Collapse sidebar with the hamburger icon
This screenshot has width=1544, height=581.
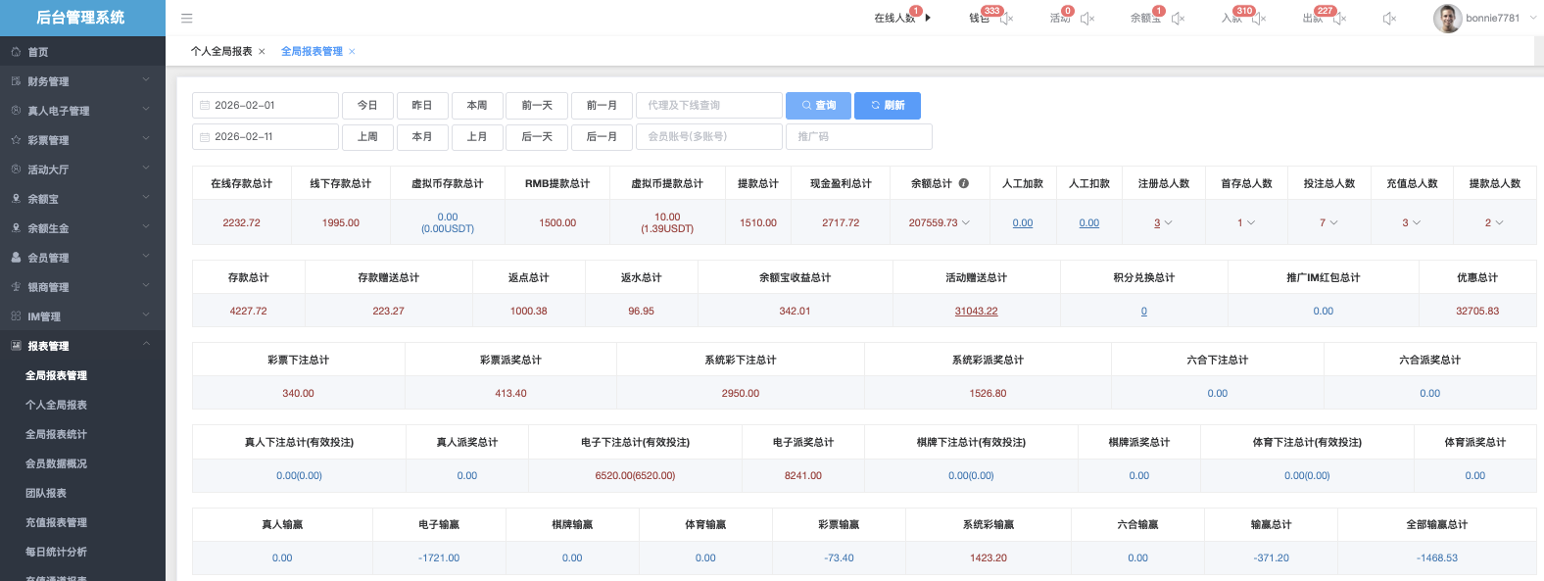coord(186,18)
